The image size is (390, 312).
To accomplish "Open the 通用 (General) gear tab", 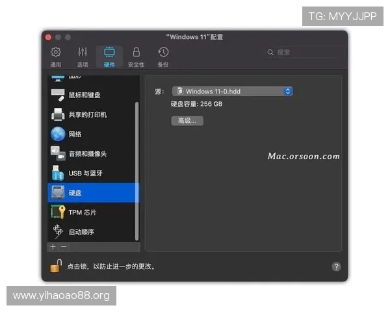I will 56,57.
